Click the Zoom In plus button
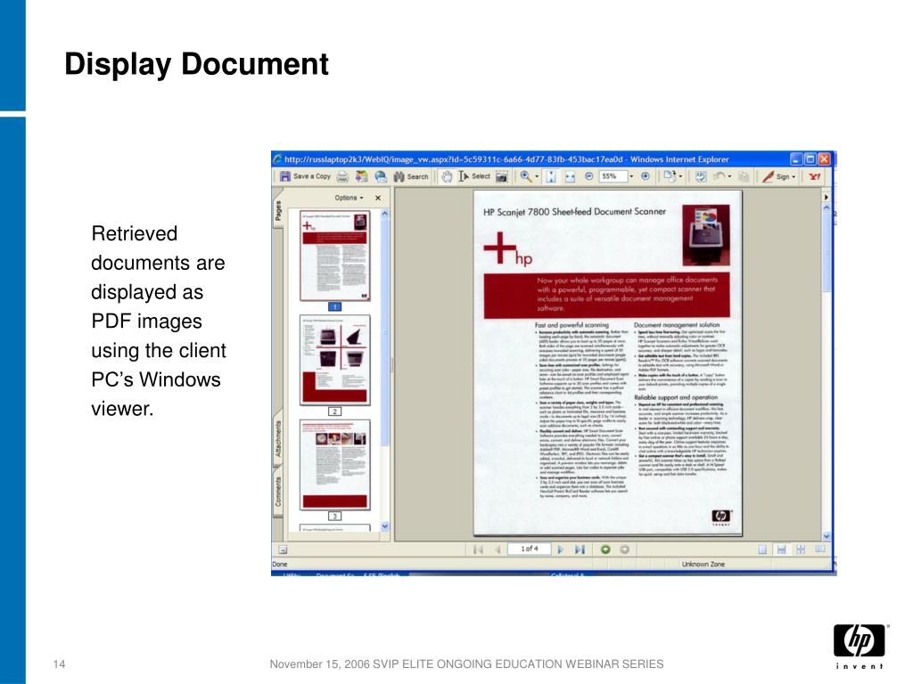The image size is (913, 684). tap(646, 176)
